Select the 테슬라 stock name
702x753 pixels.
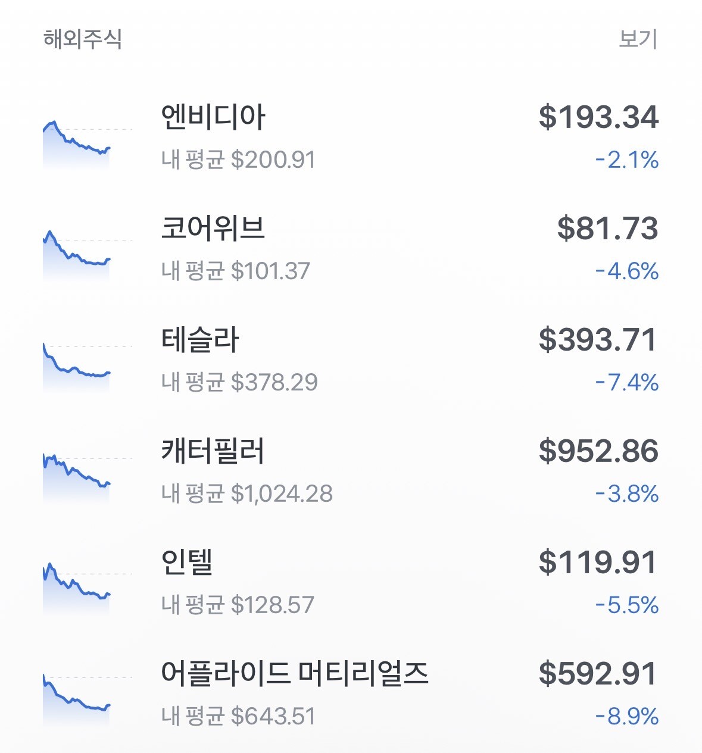200,339
